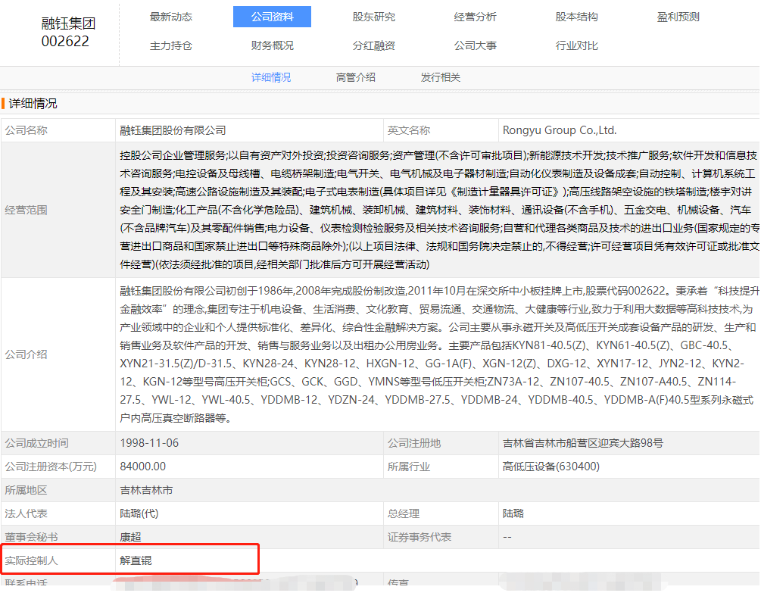Switch to the 主力持仓 tab
Viewport: 761px width, 593px height.
tap(171, 45)
